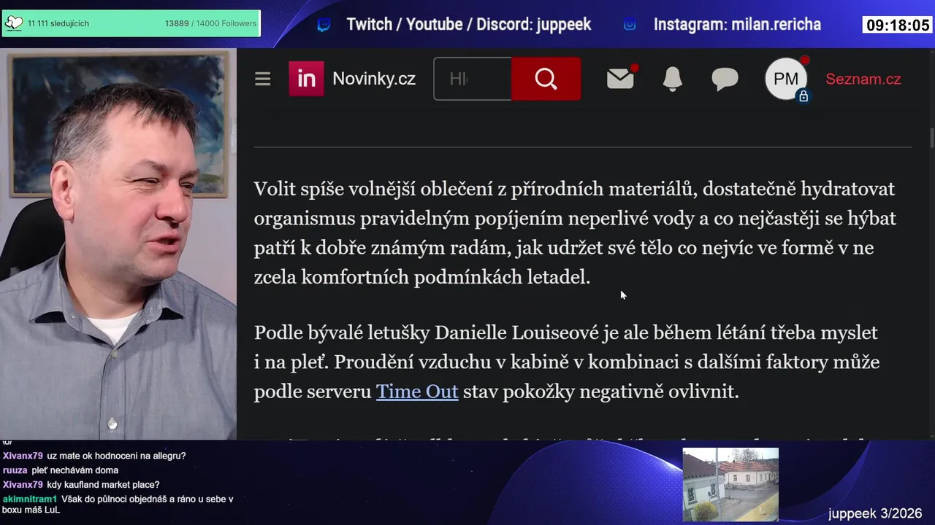Click the '11 111 sledujících' text
Image resolution: width=935 pixels, height=525 pixels.
[x=58, y=23]
